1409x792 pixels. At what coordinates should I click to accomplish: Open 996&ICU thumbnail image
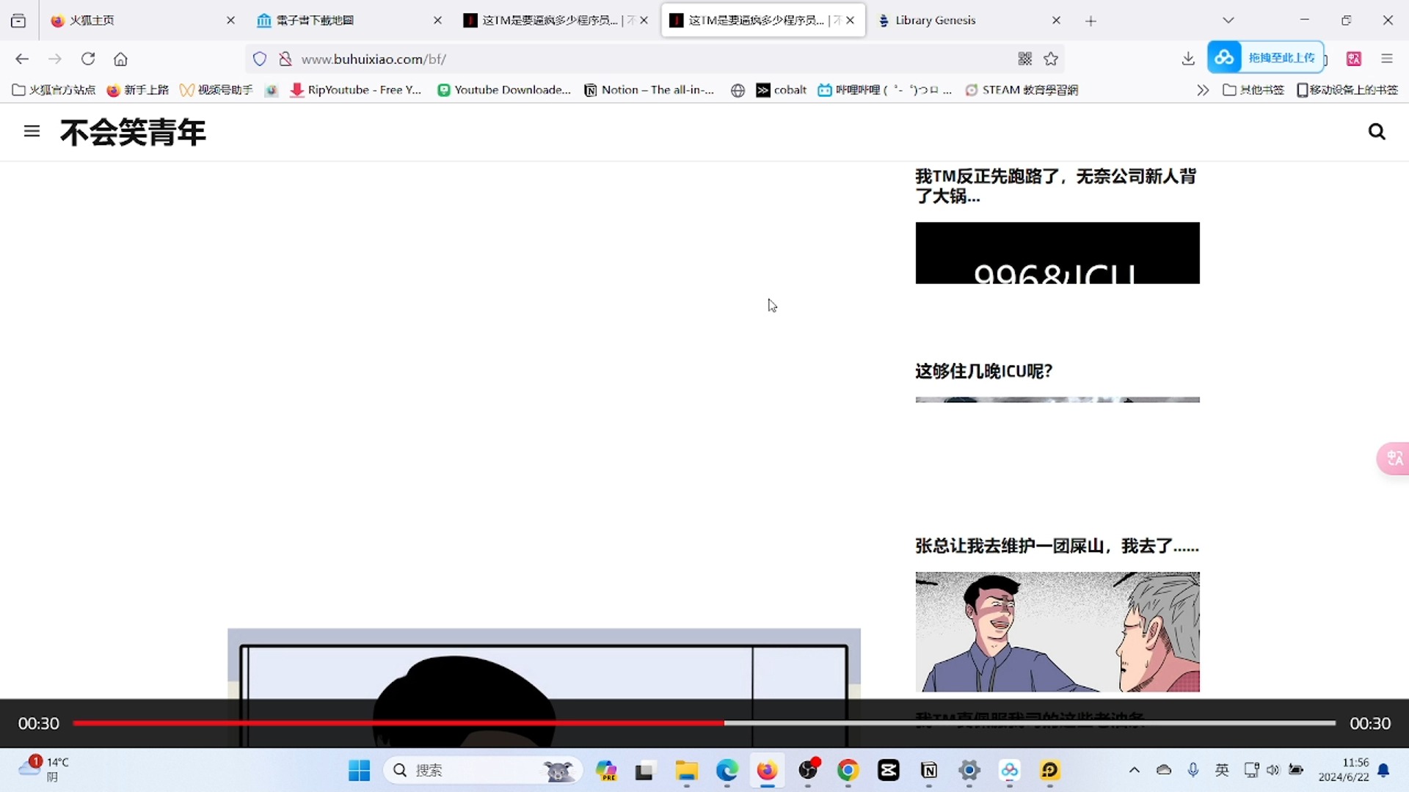1057,253
